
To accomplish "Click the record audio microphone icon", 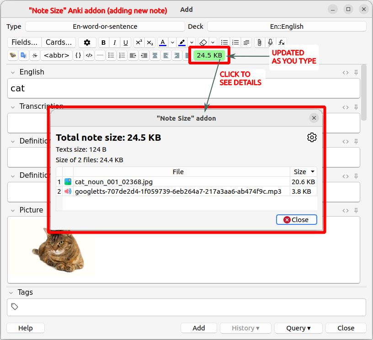I will [271, 42].
